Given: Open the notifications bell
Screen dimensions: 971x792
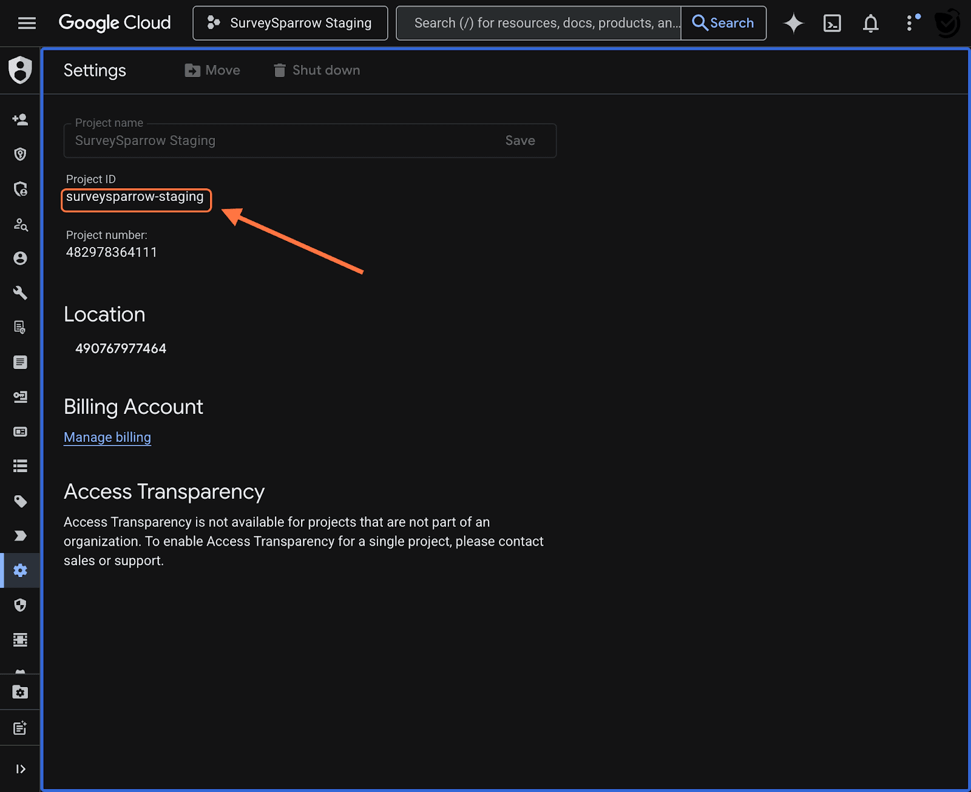Looking at the screenshot, I should coord(871,23).
